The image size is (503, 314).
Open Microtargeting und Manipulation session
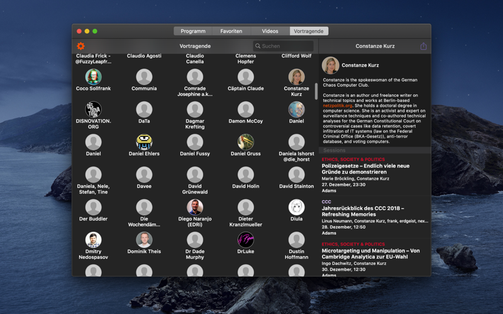(x=375, y=258)
